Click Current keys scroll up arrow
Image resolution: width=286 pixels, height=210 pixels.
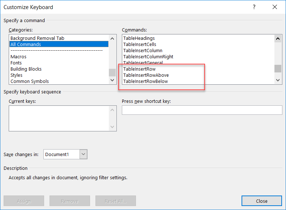point(112,110)
